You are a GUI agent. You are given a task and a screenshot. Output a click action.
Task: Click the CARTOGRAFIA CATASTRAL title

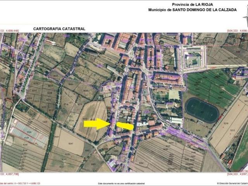59,29
